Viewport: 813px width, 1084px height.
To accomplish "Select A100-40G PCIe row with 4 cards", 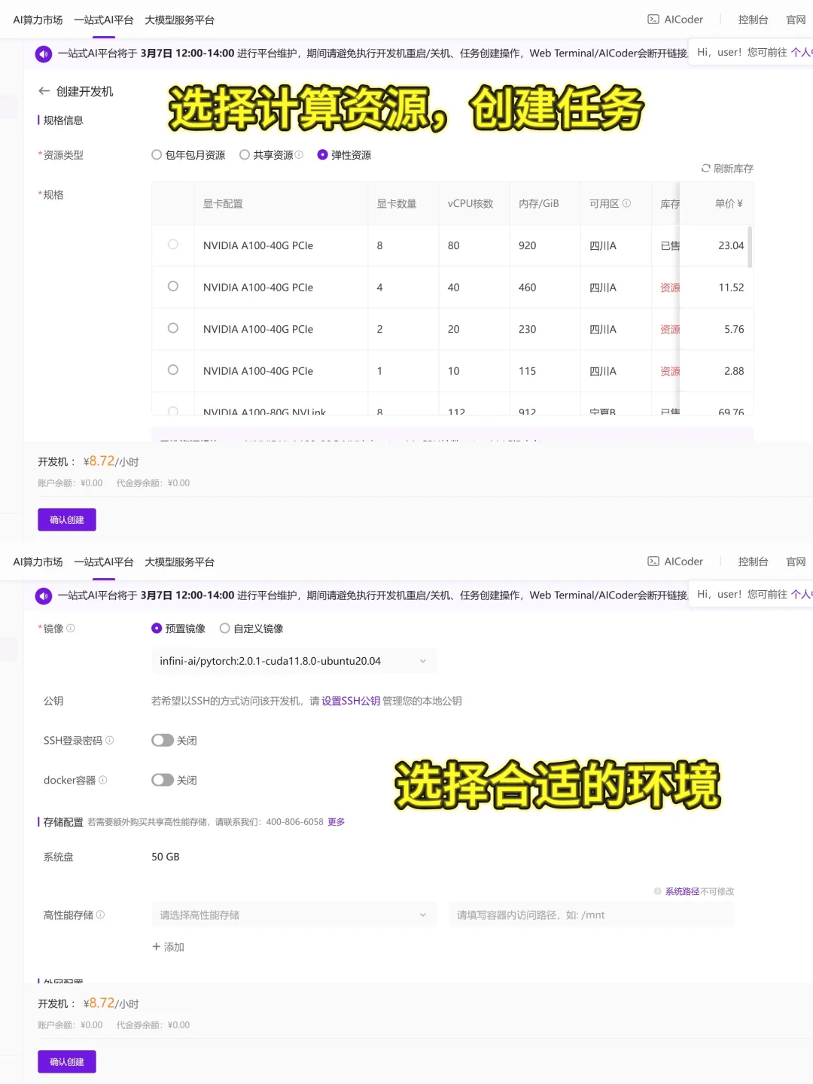I will click(173, 287).
